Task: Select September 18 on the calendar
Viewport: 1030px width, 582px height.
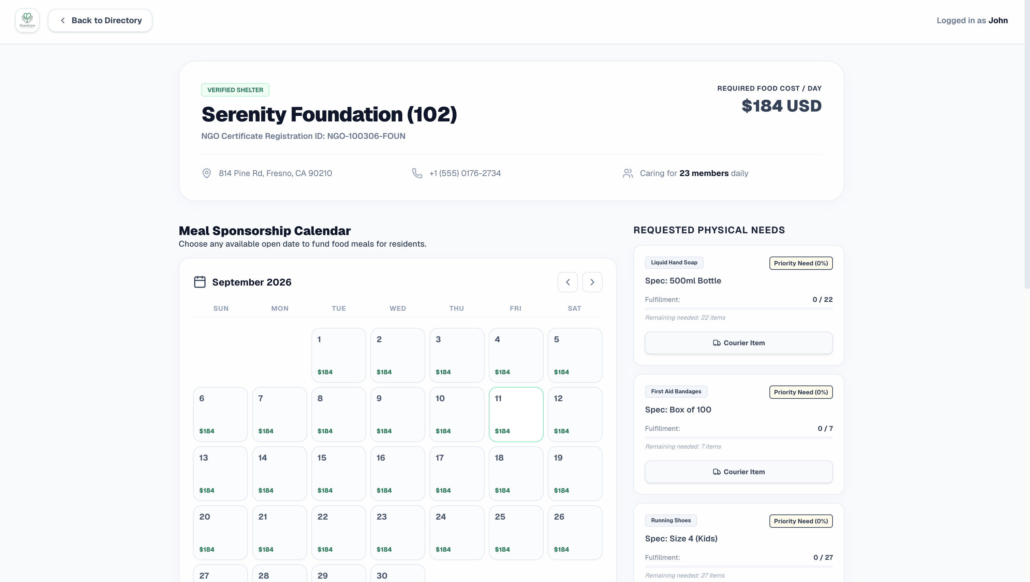Action: coord(516,474)
